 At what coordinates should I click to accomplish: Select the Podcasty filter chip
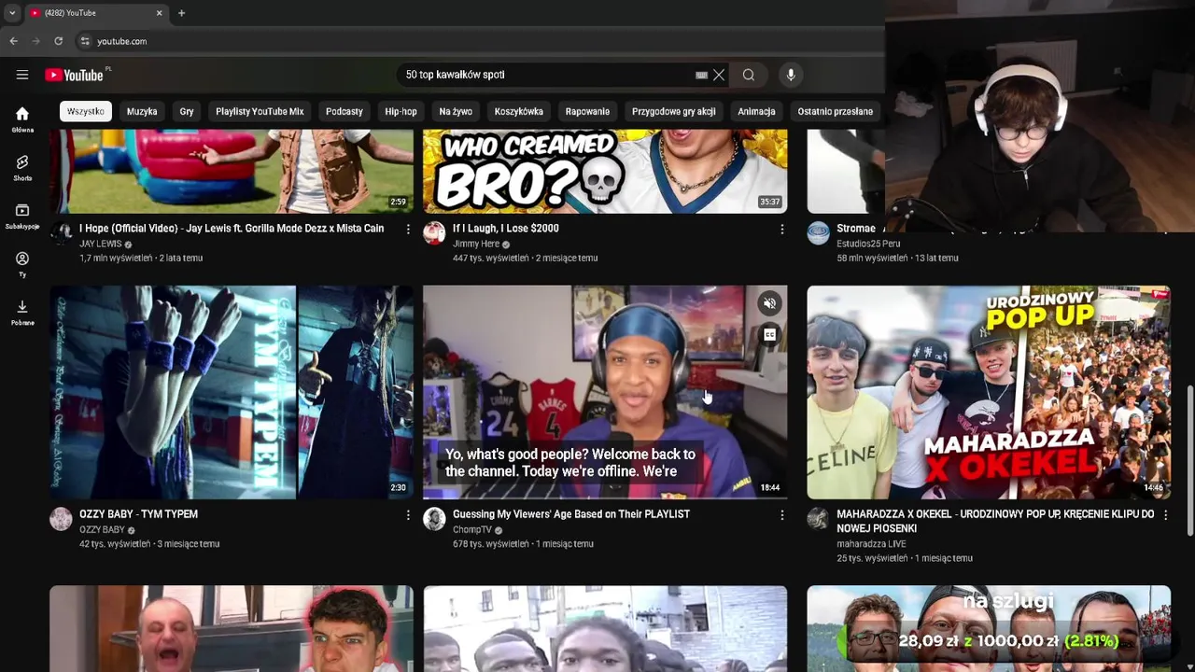344,111
